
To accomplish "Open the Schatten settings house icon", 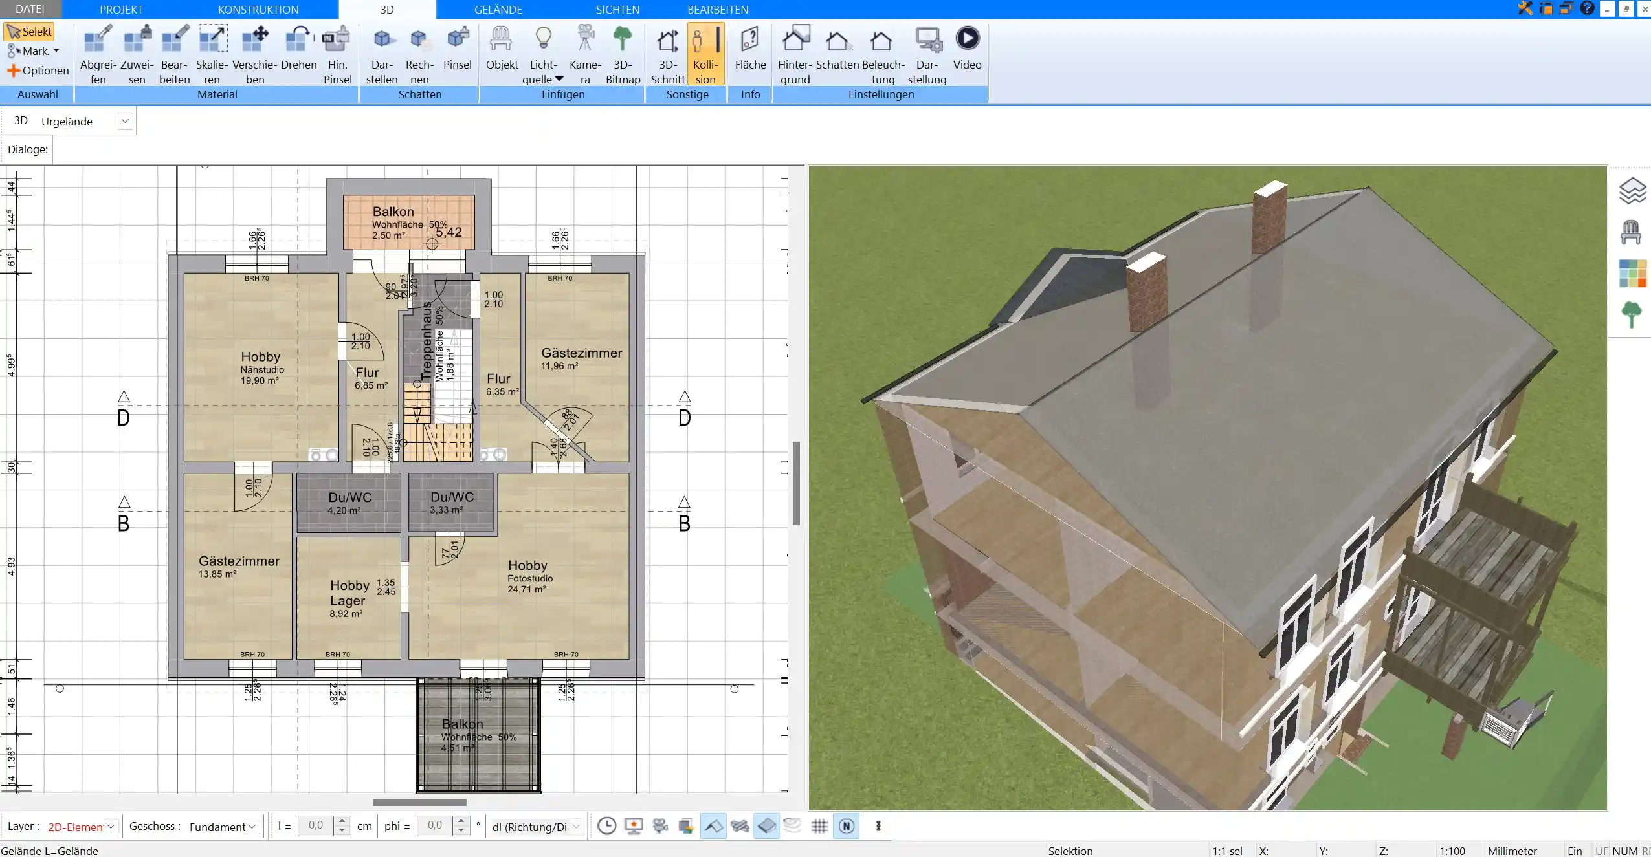I will pyautogui.click(x=837, y=48).
